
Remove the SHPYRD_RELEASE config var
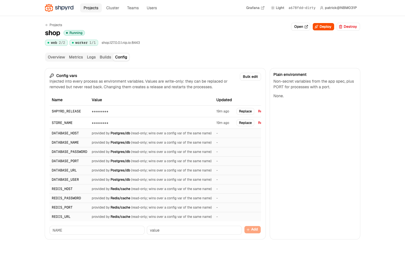coord(259,111)
